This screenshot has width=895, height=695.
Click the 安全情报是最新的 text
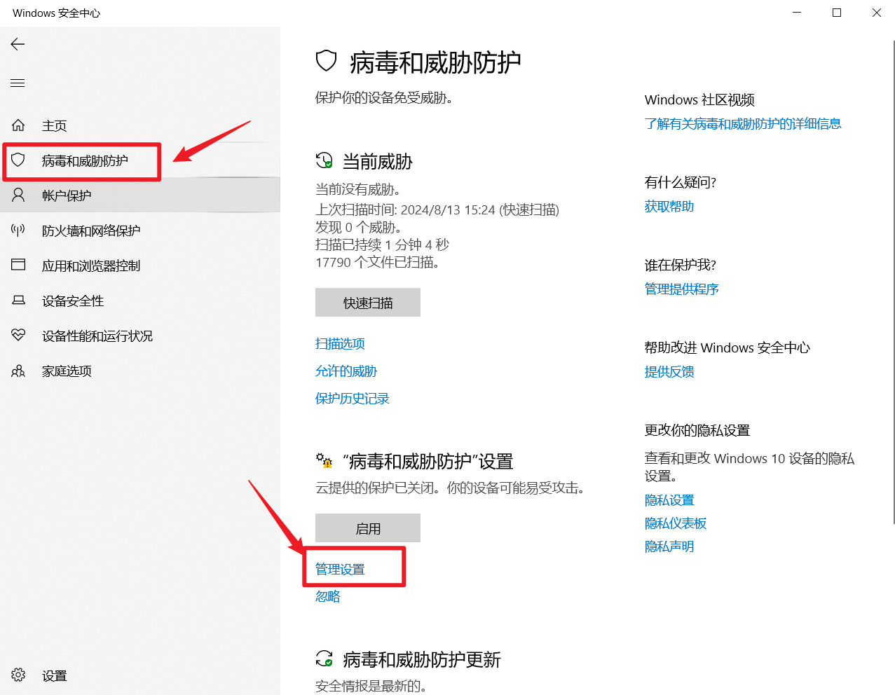click(x=371, y=686)
